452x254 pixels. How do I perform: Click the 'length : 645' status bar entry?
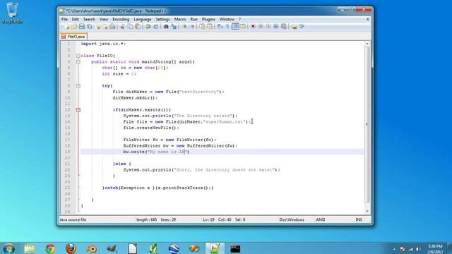(x=147, y=219)
